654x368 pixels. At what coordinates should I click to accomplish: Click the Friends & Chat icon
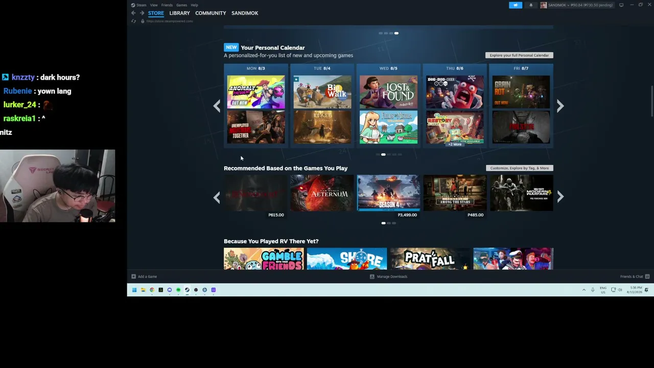coord(647,277)
